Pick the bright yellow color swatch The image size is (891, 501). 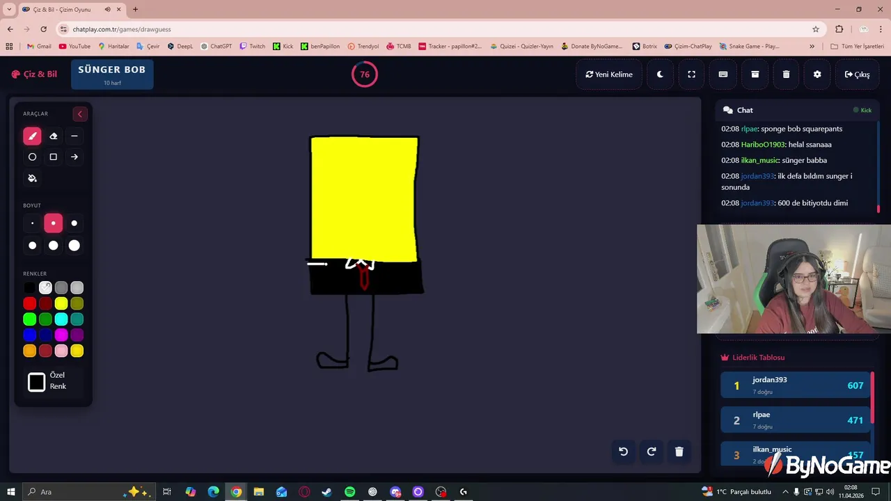61,303
